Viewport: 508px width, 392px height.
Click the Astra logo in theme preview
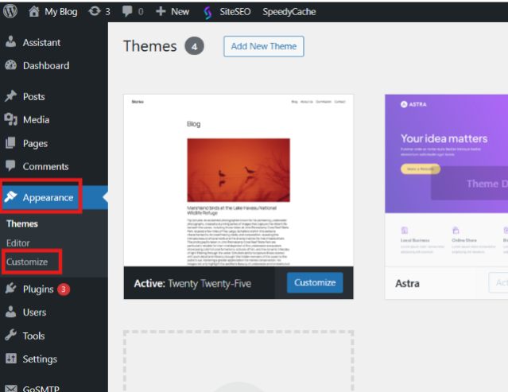click(x=413, y=104)
